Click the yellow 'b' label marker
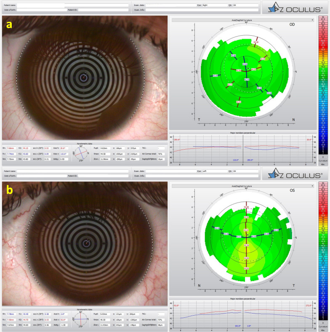330x332 pixels. coord(9,190)
